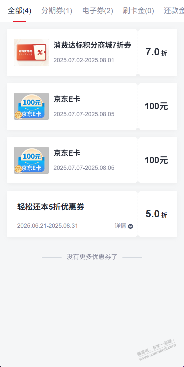The height and width of the screenshot is (367, 184).
Task: Select the 消费达标积分商城7折券 title
Action: 92,45
